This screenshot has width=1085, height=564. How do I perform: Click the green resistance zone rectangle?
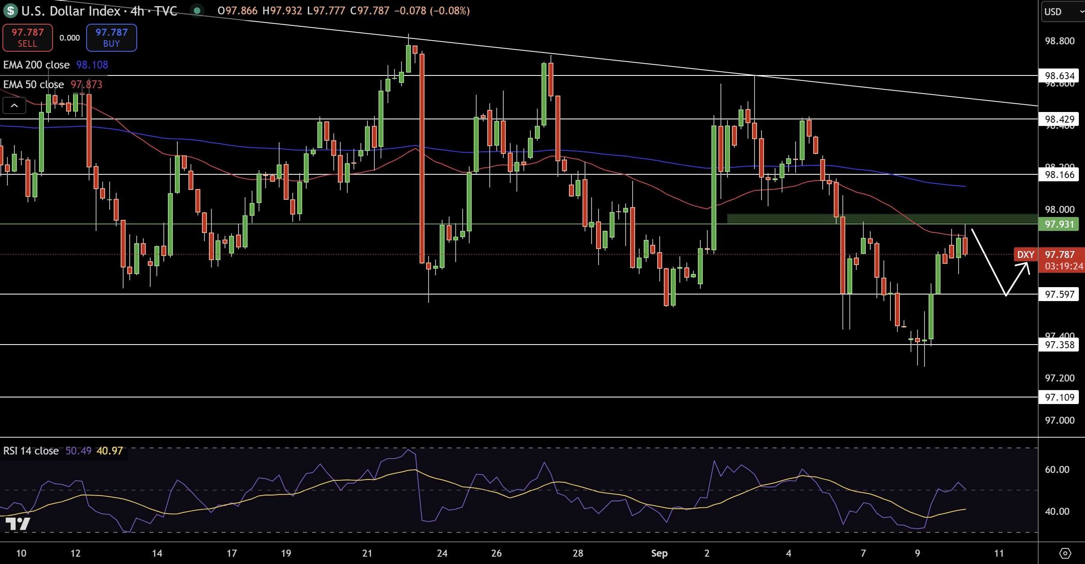[882, 219]
